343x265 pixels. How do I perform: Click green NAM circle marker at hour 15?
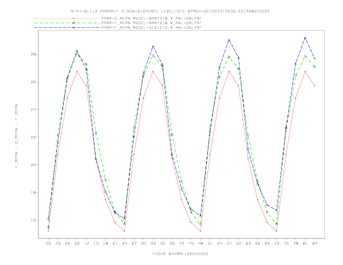pyautogui.click(x=96, y=133)
